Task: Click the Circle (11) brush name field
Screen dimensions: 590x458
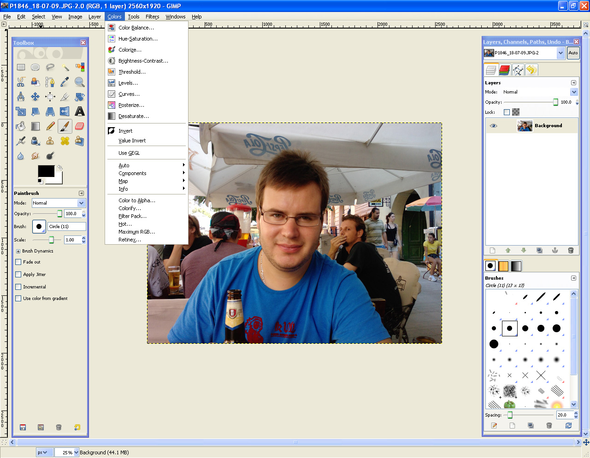Action: coord(67,227)
